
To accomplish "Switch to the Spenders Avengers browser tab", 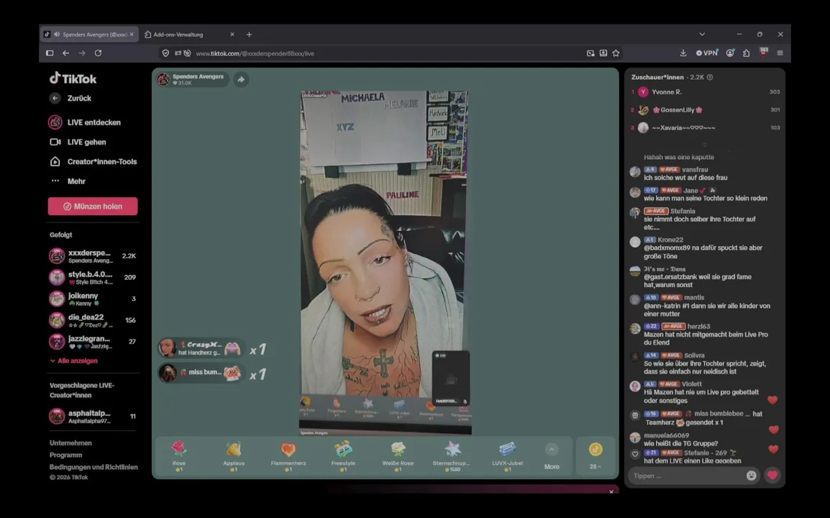I will 89,35.
